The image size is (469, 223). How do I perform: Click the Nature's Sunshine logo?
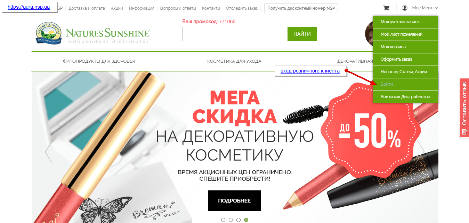coord(93,34)
